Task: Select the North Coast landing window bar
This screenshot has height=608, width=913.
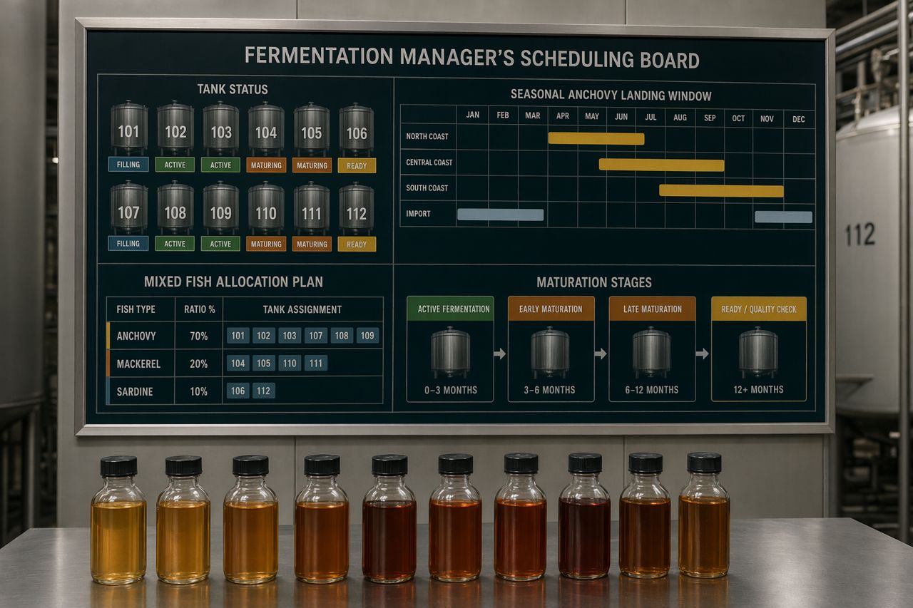Action: point(596,138)
